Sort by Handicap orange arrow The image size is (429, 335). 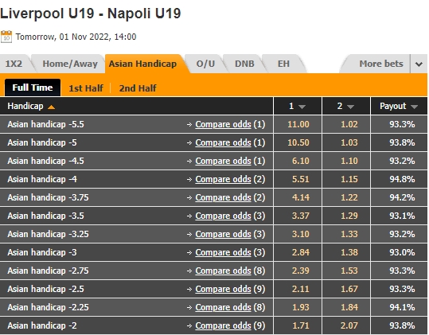click(51, 107)
